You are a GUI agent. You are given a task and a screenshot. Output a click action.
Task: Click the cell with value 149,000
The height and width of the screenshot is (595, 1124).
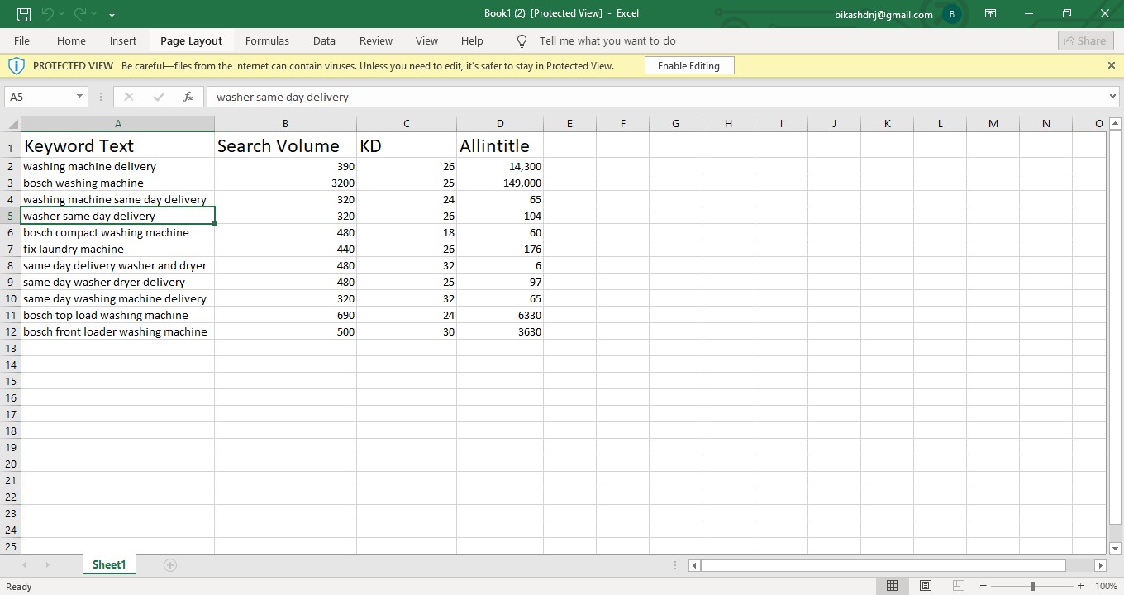coord(500,183)
